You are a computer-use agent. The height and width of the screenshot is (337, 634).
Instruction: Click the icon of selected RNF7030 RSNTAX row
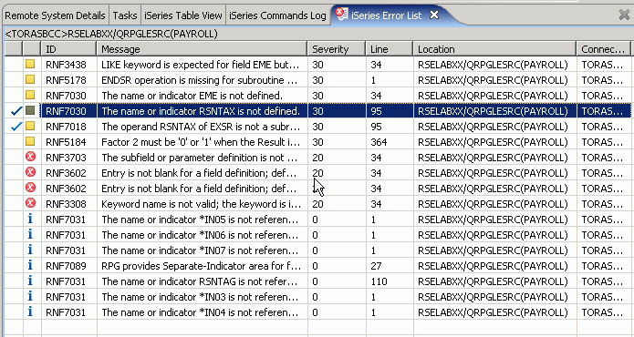[30, 110]
